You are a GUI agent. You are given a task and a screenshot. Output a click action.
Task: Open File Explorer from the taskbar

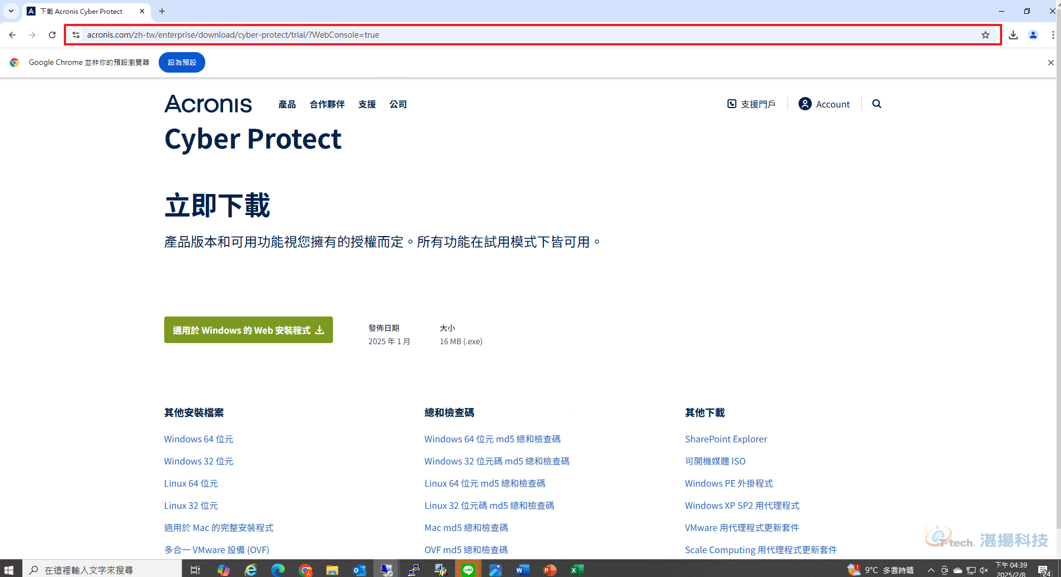tap(332, 569)
